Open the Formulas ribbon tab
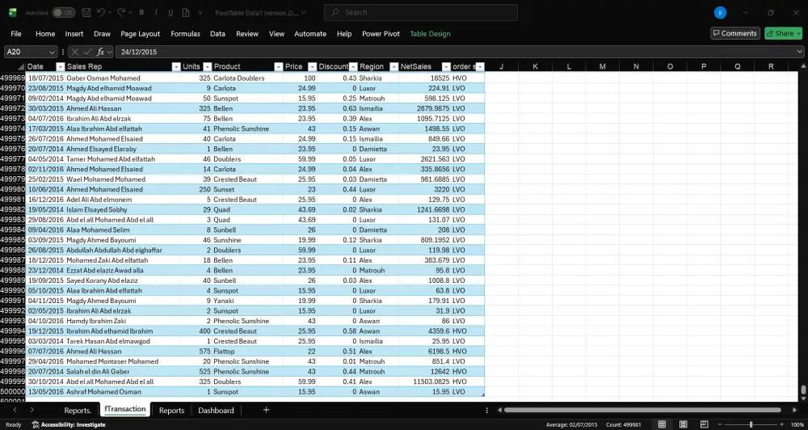 185,33
